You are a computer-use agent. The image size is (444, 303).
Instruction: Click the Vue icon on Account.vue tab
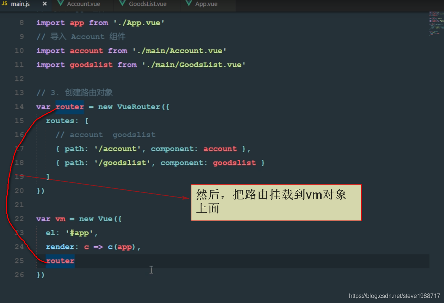click(60, 4)
